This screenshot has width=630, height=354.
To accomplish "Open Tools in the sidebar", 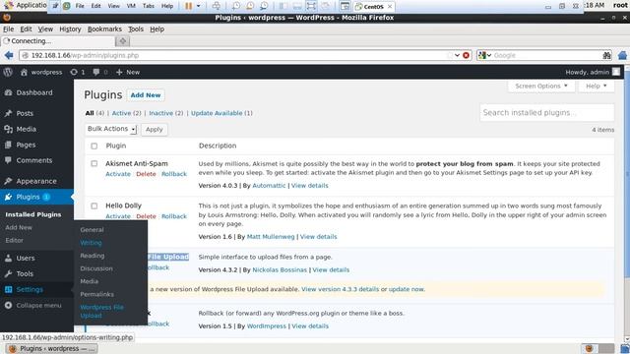I will 25,273.
